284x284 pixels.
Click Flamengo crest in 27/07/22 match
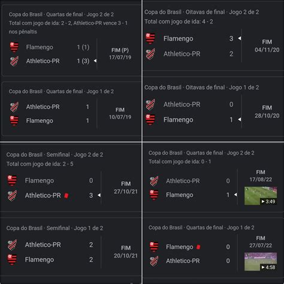pyautogui.click(x=154, y=247)
